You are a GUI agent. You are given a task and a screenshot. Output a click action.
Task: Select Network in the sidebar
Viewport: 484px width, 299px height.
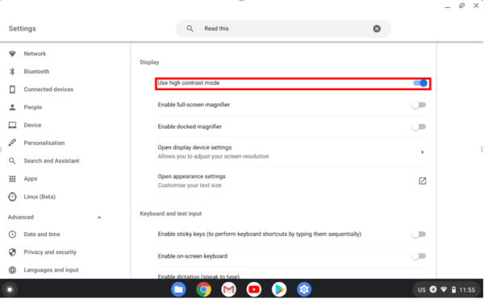click(35, 54)
